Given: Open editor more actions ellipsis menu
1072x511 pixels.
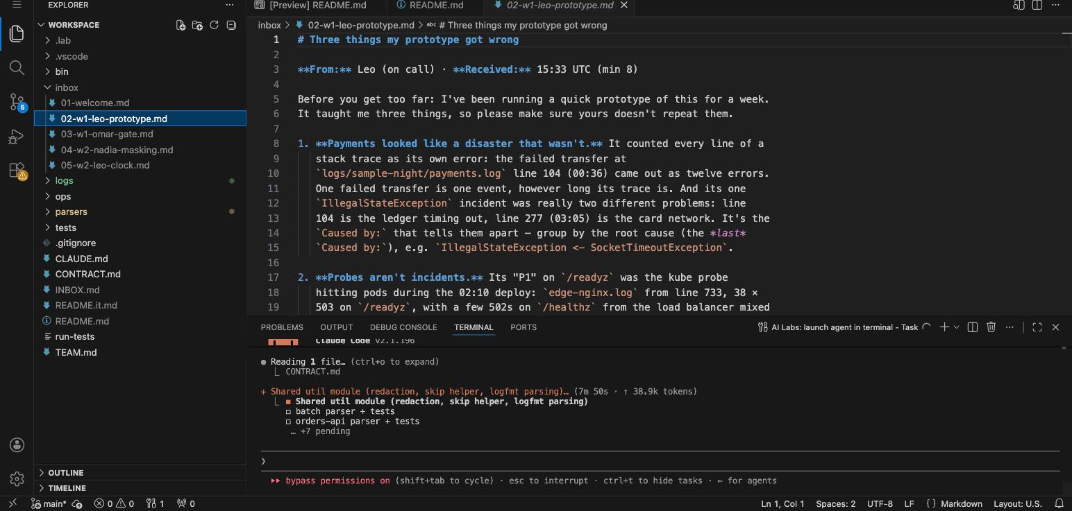Looking at the screenshot, I should click(1056, 5).
